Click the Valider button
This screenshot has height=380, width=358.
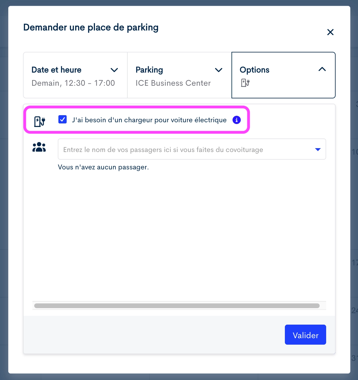click(306, 335)
